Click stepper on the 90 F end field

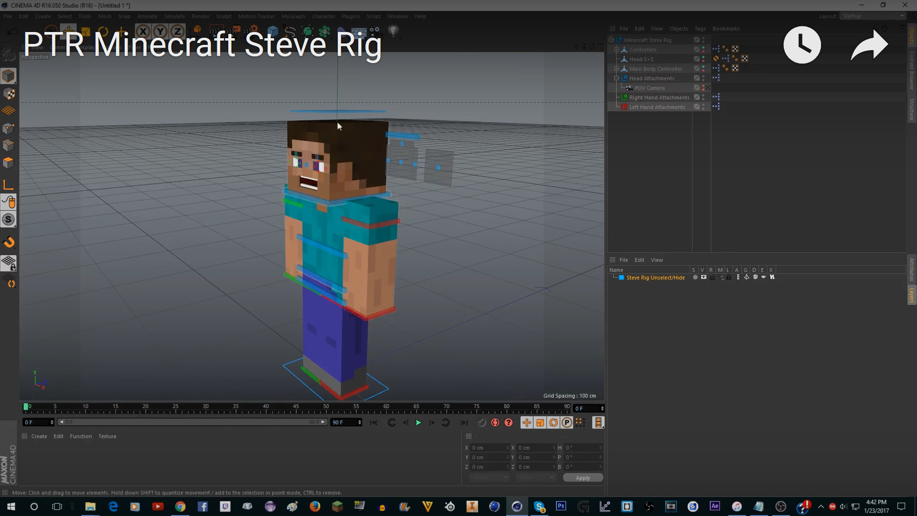tap(359, 422)
